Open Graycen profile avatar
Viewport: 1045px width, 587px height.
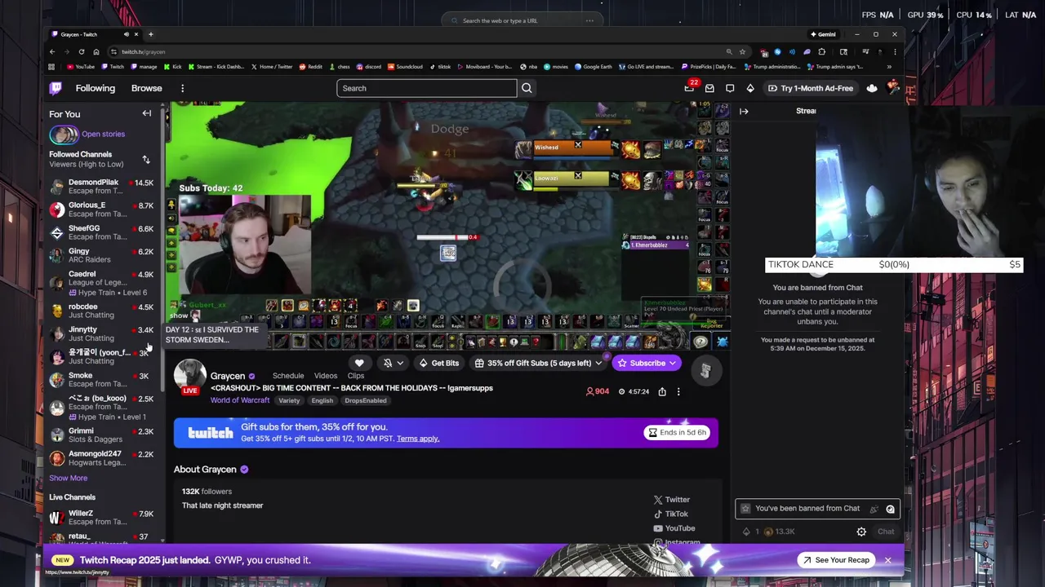pos(189,377)
